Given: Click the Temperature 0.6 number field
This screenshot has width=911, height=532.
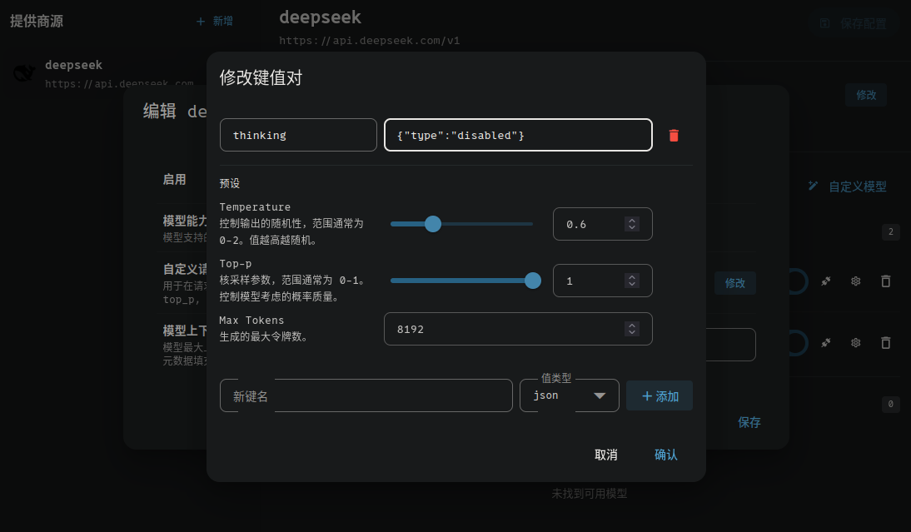Looking at the screenshot, I should tap(603, 224).
